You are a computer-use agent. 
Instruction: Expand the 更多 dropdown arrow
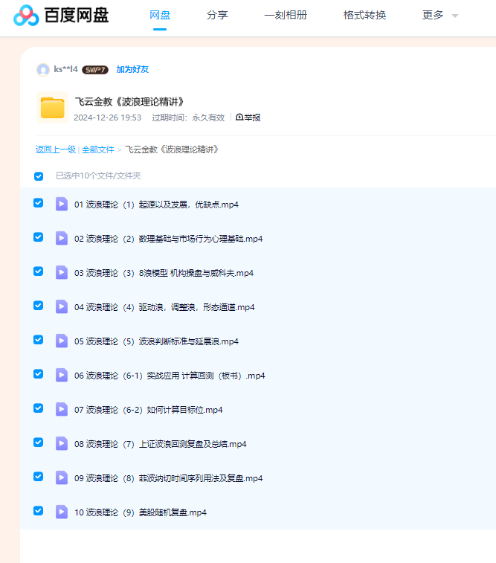tap(455, 16)
